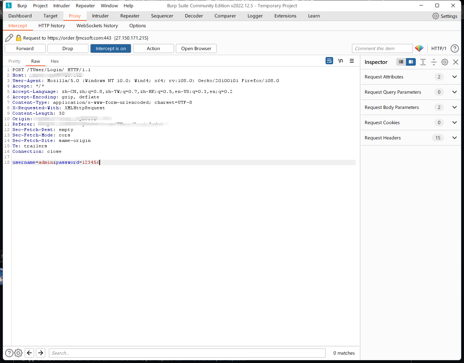This screenshot has width=464, height=363.
Task: Open the Window menu
Action: pos(109,5)
